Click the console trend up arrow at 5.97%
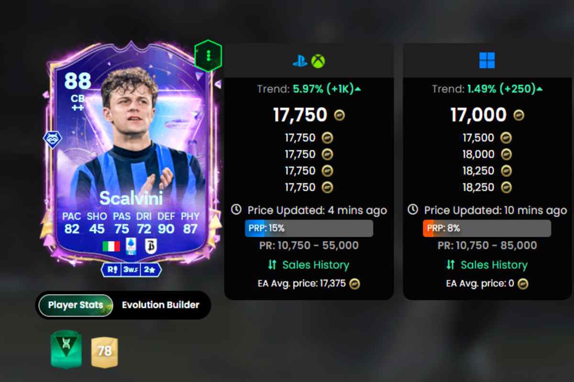The image size is (574, 382). coord(358,89)
